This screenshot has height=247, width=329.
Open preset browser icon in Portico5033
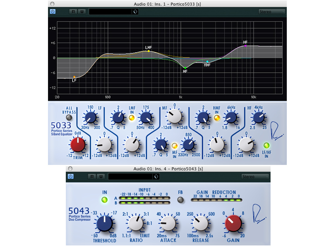point(135,12)
